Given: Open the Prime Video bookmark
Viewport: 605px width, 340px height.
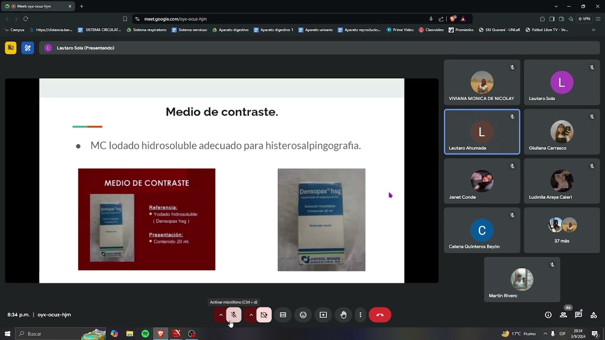Looking at the screenshot, I should click(400, 30).
